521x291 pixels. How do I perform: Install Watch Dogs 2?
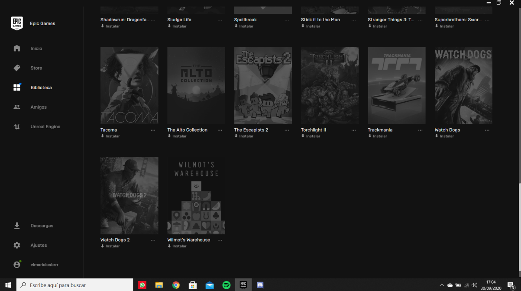click(110, 246)
